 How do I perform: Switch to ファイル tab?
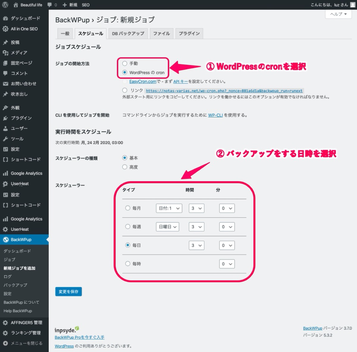[x=162, y=34]
